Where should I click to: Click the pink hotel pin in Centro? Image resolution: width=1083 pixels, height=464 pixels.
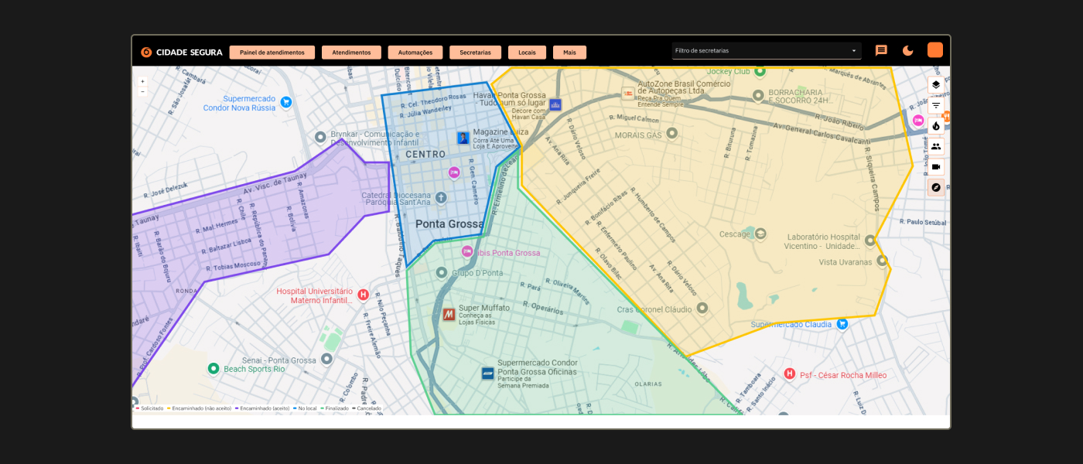coord(454,172)
